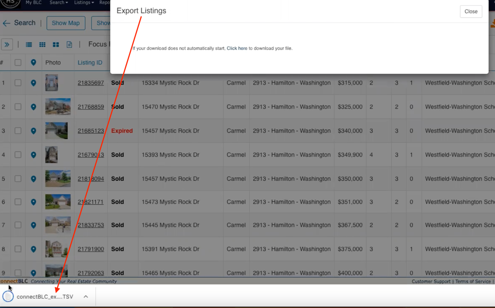
Task: Expand the downloaded connectBLC TSV file options
Action: tap(86, 296)
